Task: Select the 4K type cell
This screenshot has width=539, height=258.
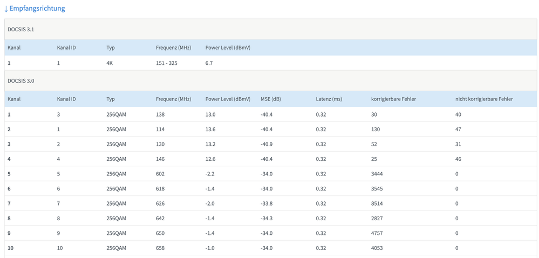Action: (x=110, y=63)
